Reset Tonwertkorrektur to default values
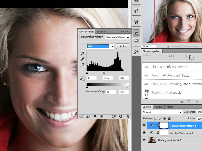The image size is (202, 151). 121,117
